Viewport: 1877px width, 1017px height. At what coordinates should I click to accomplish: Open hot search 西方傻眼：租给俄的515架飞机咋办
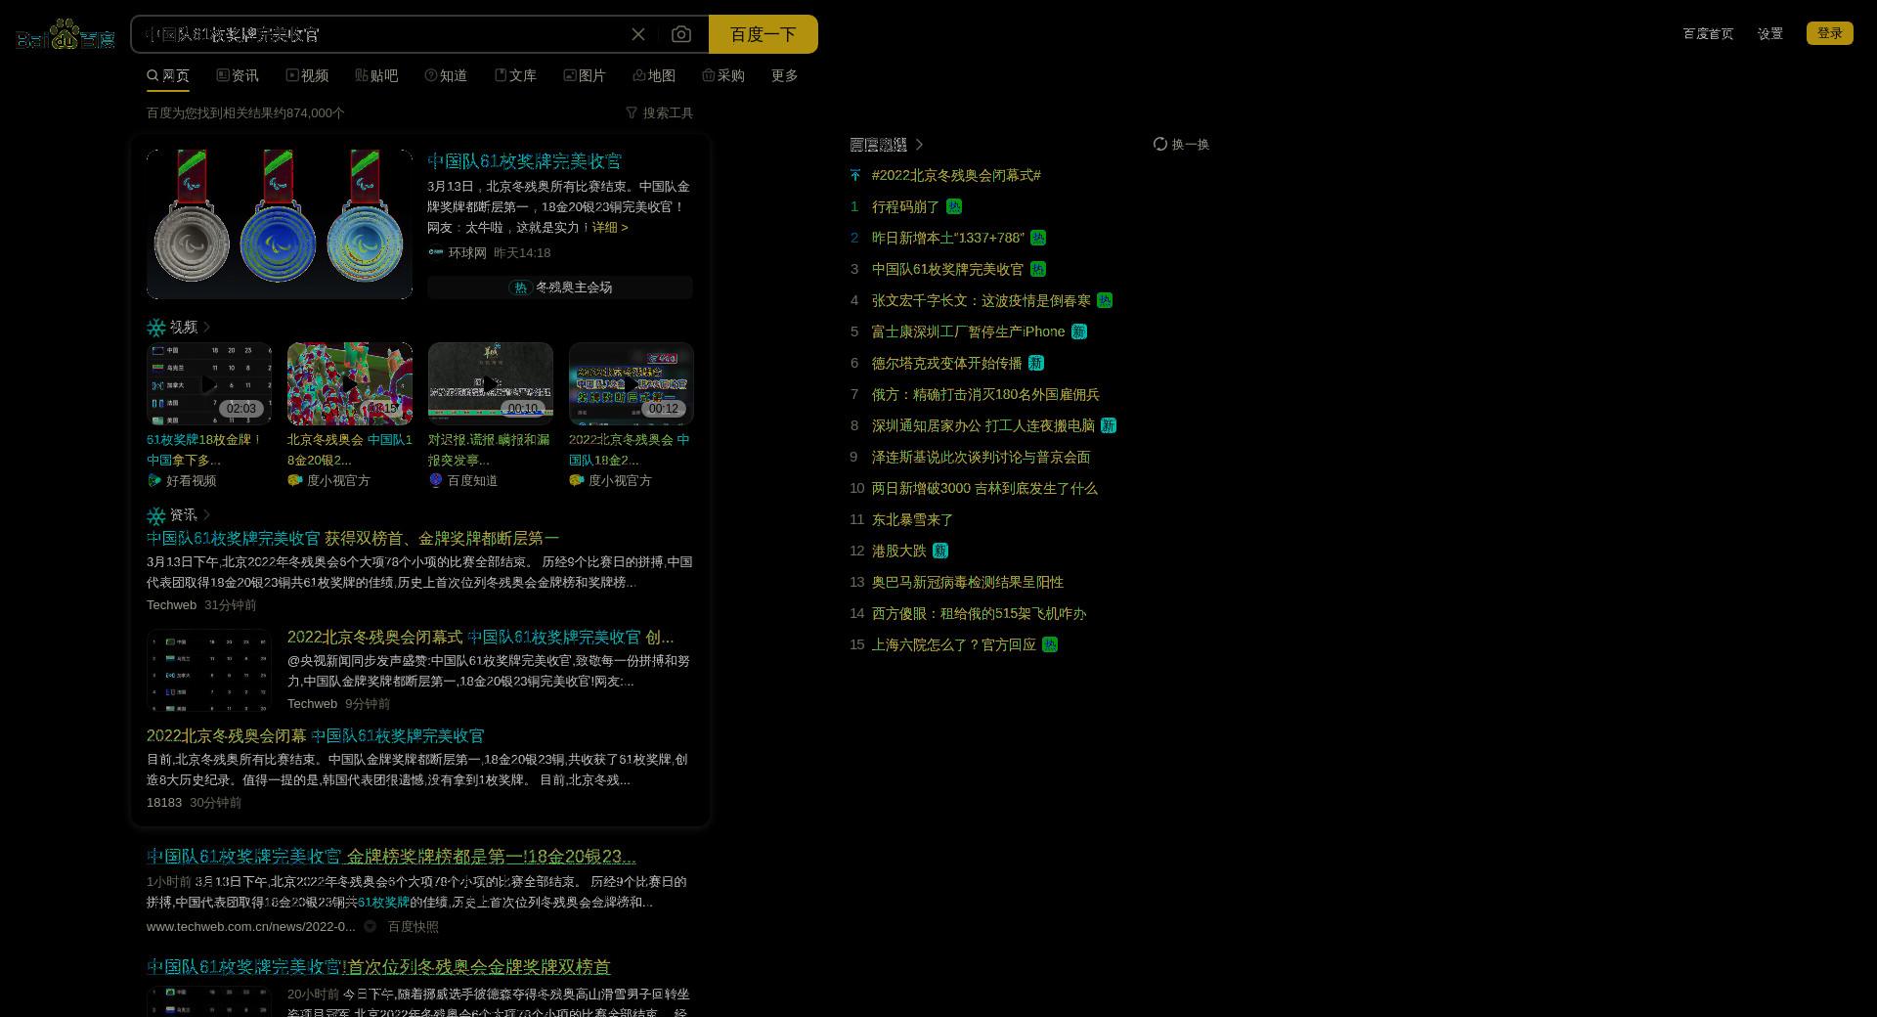click(979, 613)
